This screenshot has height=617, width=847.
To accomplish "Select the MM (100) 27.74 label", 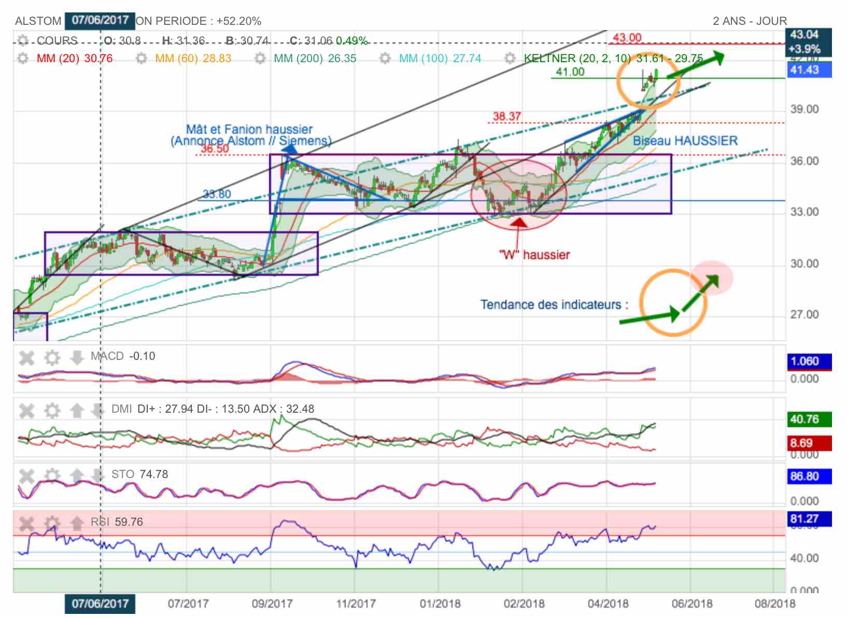I will [440, 58].
